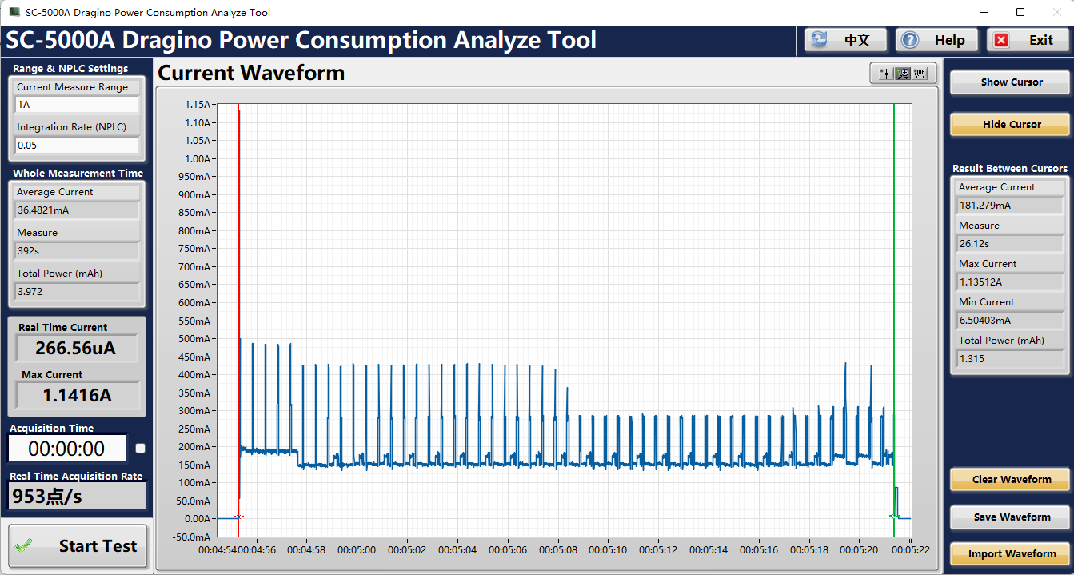Image resolution: width=1074 pixels, height=575 pixels.
Task: Click the green cursor marker on waveform
Action: (x=895, y=516)
